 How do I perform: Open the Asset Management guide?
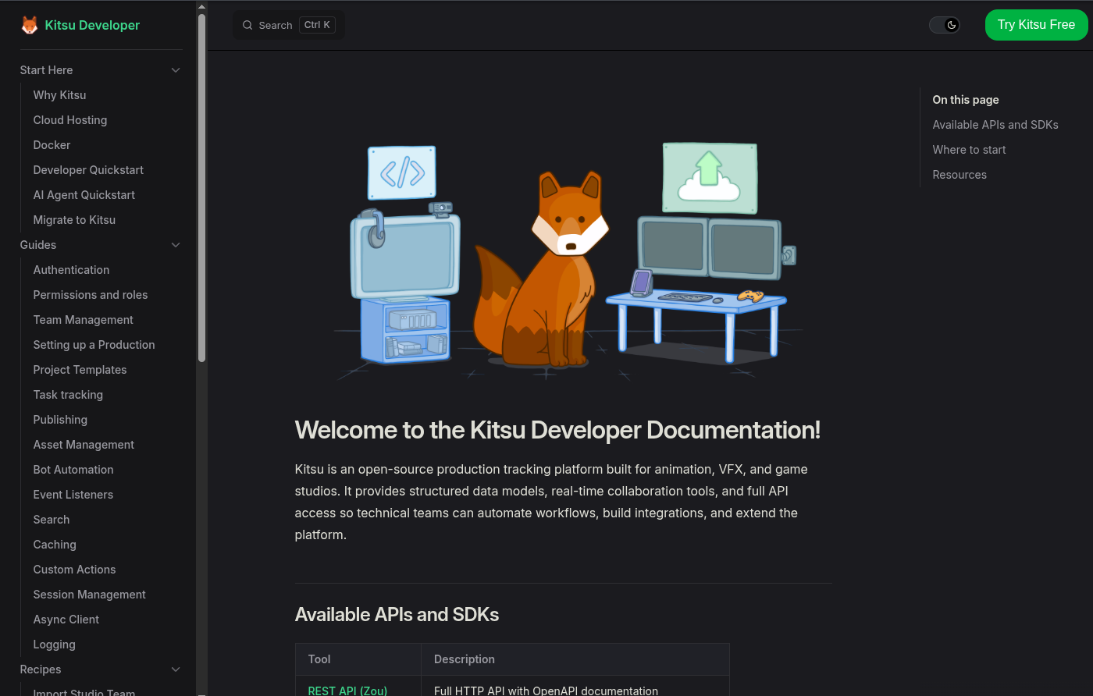[84, 445]
